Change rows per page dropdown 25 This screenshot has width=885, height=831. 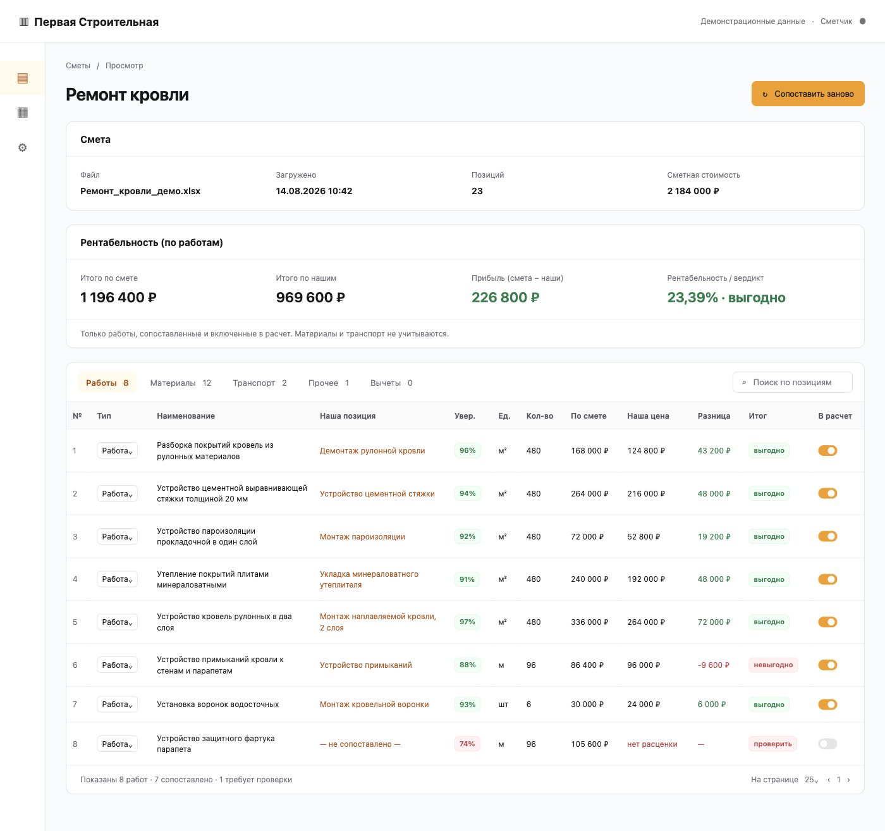point(811,780)
